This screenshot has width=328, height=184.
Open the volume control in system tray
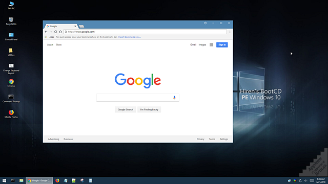306,180
